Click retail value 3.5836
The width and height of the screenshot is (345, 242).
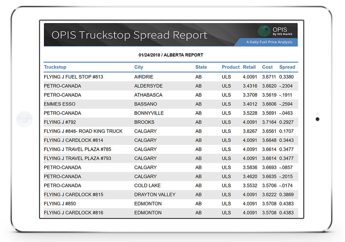pyautogui.click(x=250, y=167)
